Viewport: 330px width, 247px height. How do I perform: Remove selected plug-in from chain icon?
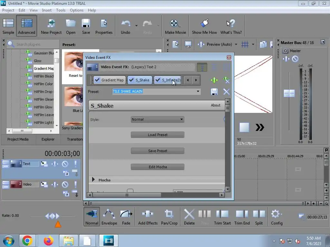pyautogui.click(x=227, y=80)
